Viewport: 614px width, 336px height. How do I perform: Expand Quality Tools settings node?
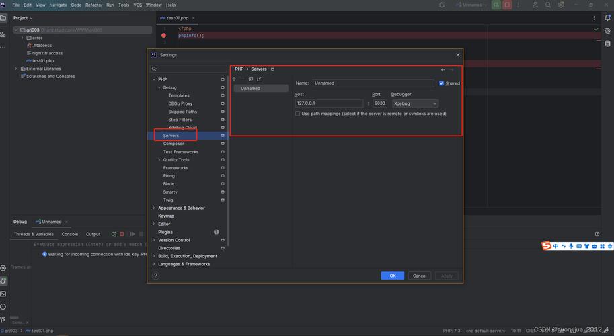click(159, 159)
